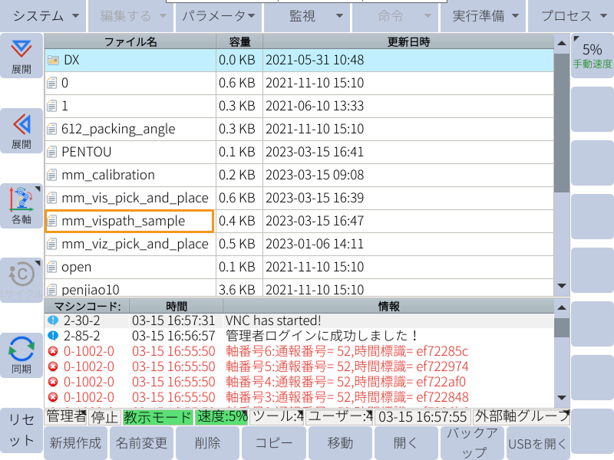Click the 速度:5% status field
The image size is (614, 460).
pyautogui.click(x=222, y=417)
